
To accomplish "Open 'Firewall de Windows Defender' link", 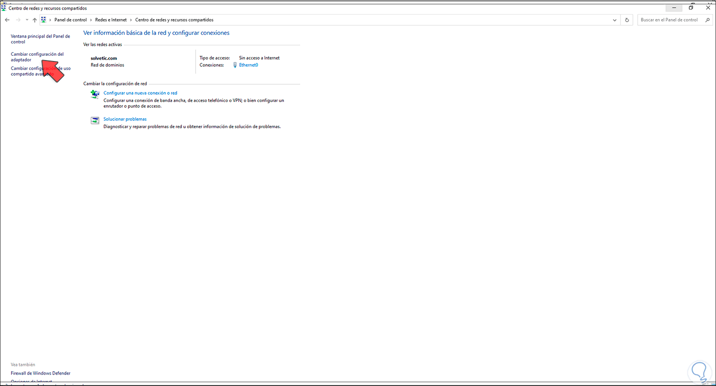I will pyautogui.click(x=41, y=373).
